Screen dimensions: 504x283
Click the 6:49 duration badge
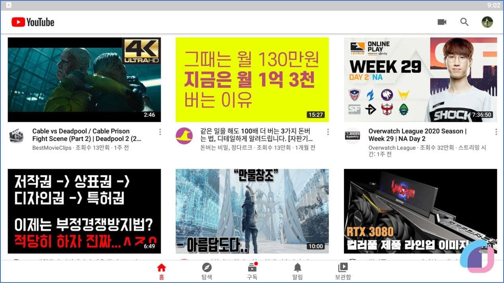[149, 246]
